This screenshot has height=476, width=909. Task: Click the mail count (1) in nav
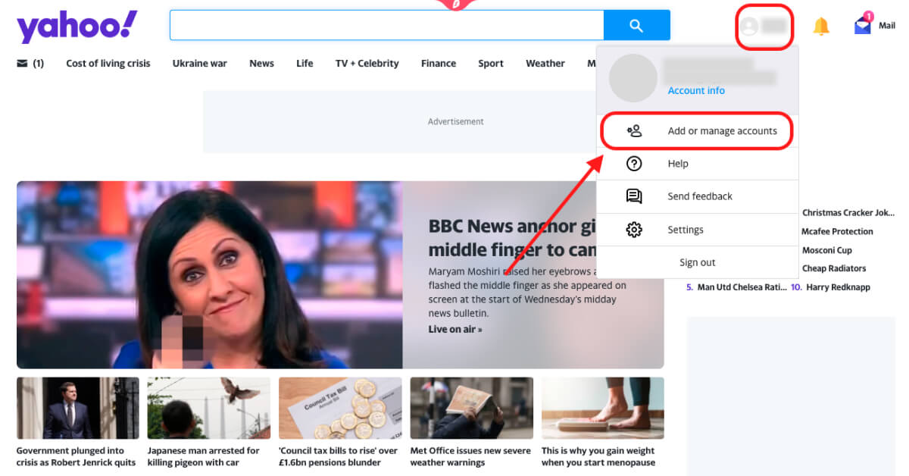[38, 64]
